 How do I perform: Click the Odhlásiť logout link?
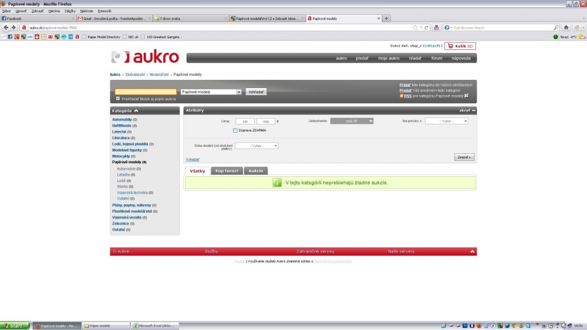click(431, 46)
